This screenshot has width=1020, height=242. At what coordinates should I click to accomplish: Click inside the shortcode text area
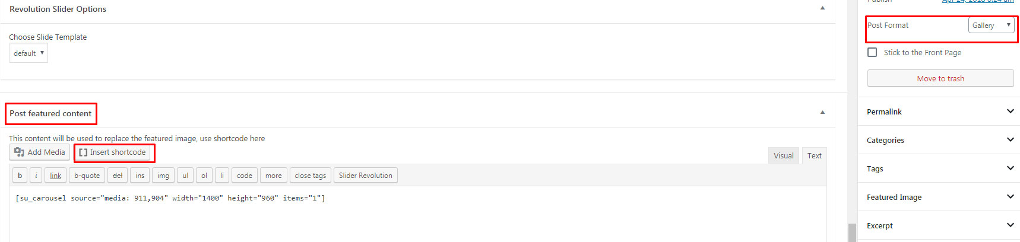[418, 214]
